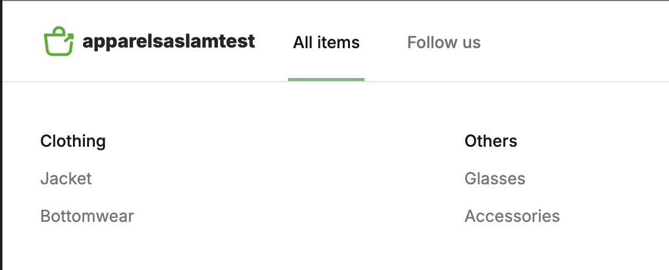The width and height of the screenshot is (669, 270).
Task: Browse the Accessories category
Action: tap(512, 216)
